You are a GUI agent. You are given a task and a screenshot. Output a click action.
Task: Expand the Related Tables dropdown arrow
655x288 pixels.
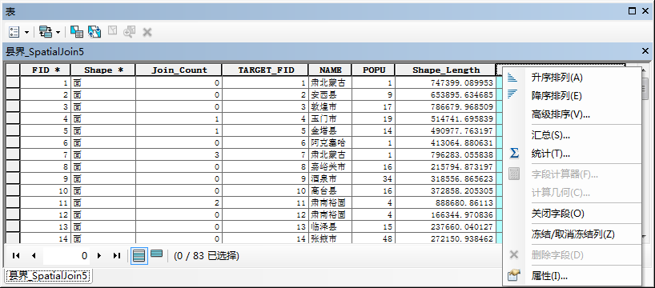click(x=58, y=32)
